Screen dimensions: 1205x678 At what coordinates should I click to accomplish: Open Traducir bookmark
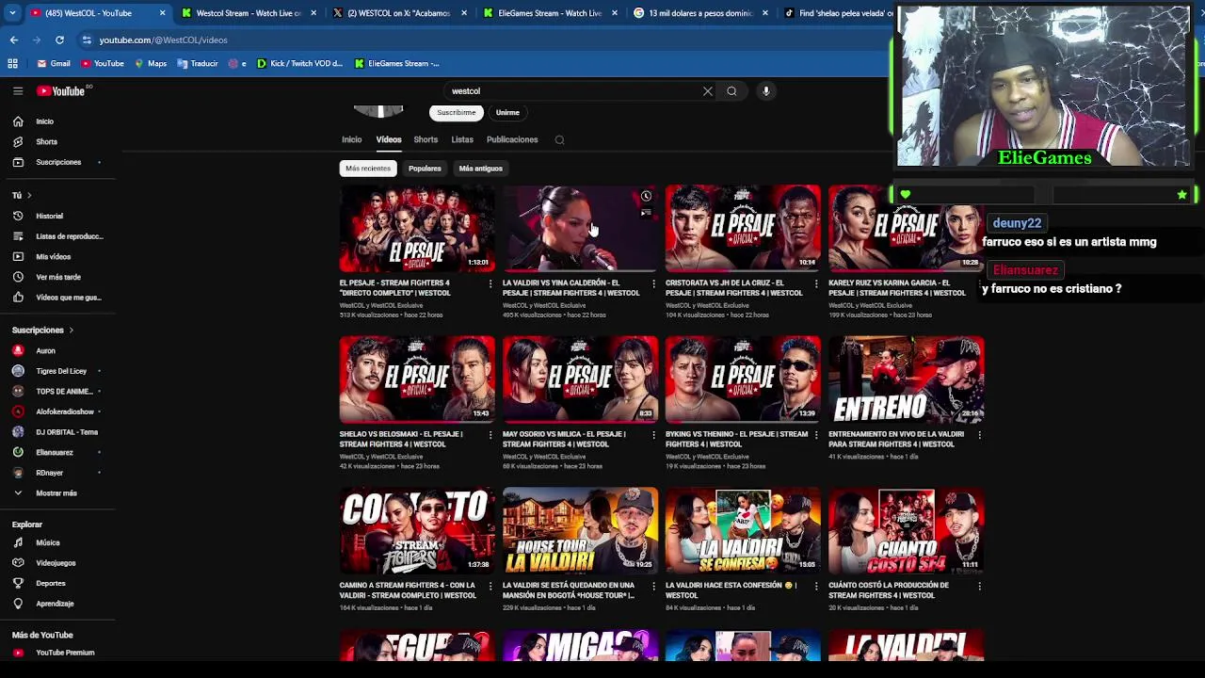pos(197,63)
